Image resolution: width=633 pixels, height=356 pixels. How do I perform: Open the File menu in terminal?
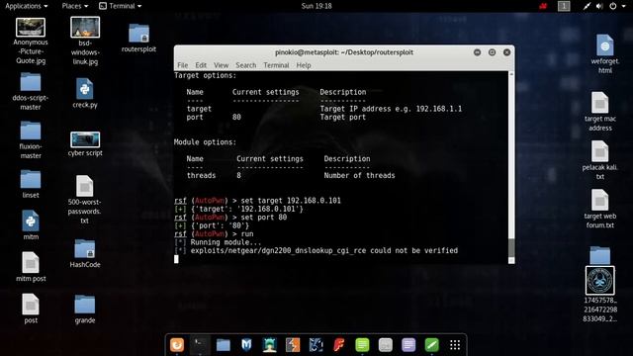(182, 65)
